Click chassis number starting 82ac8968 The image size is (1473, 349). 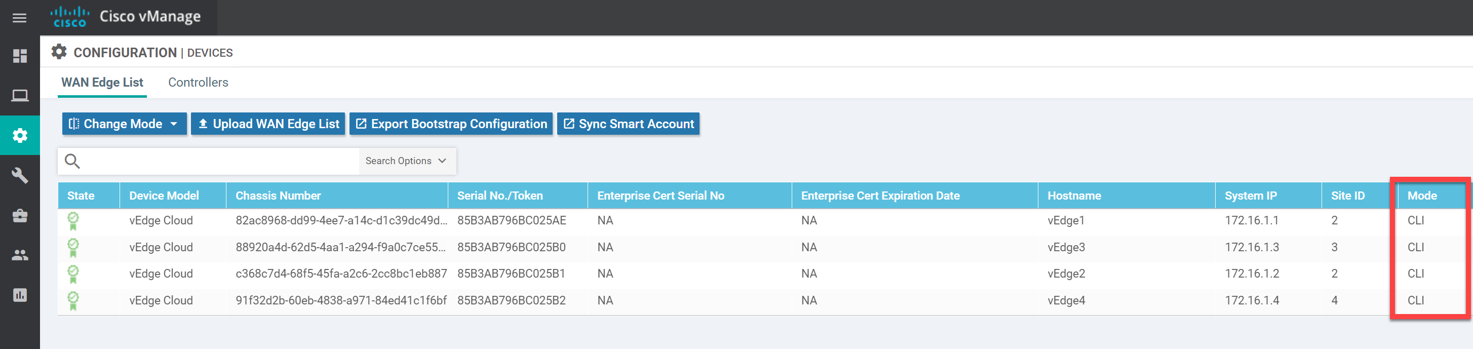pyautogui.click(x=341, y=221)
